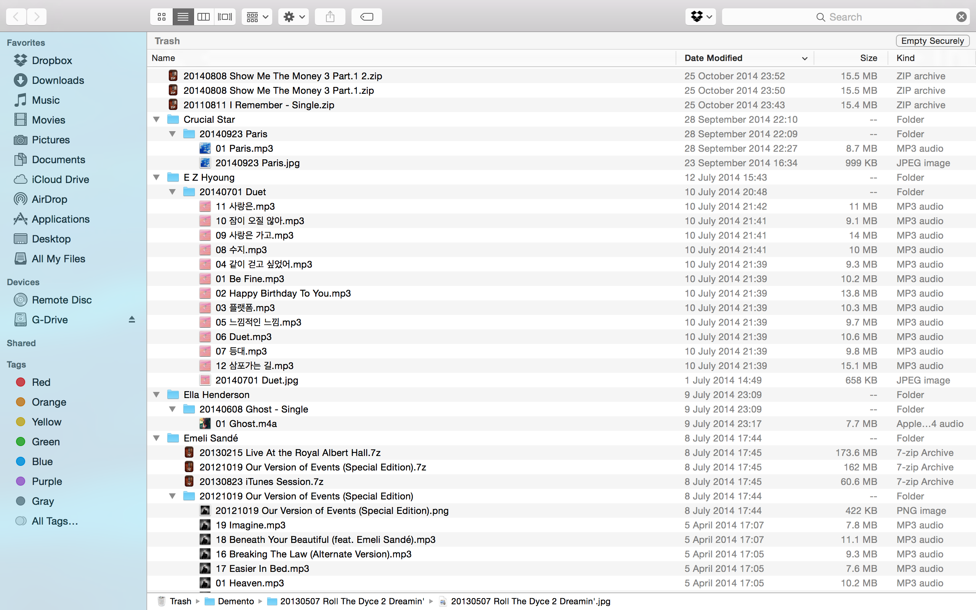
Task: Switch to icon view mode
Action: click(x=161, y=17)
